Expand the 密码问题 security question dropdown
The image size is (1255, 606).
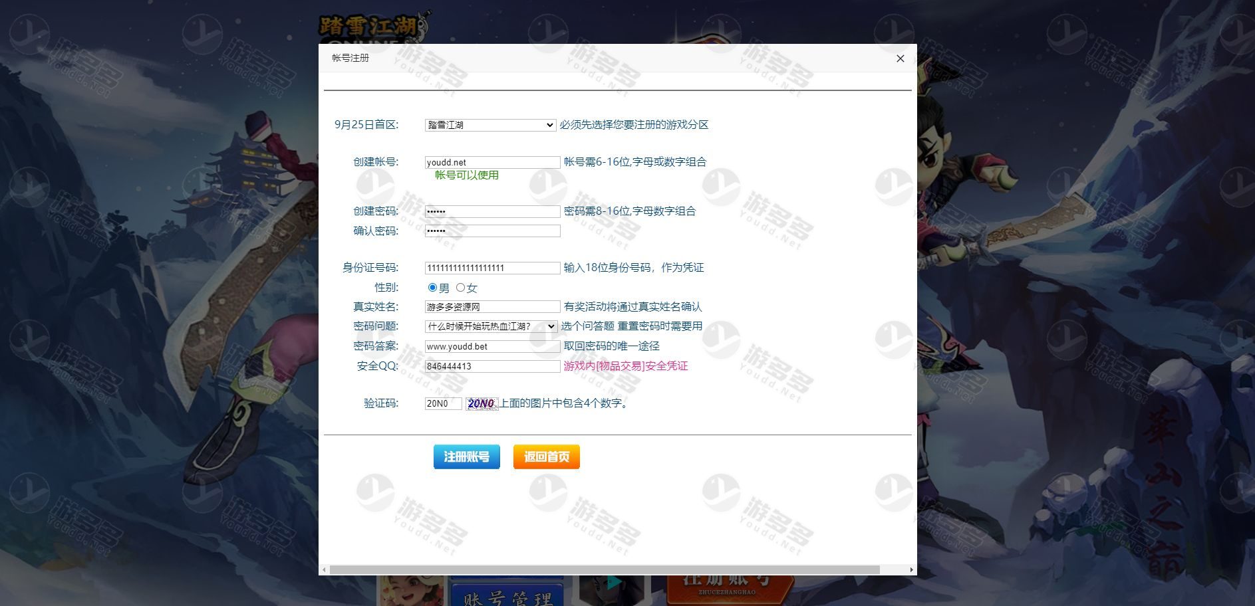tap(490, 326)
